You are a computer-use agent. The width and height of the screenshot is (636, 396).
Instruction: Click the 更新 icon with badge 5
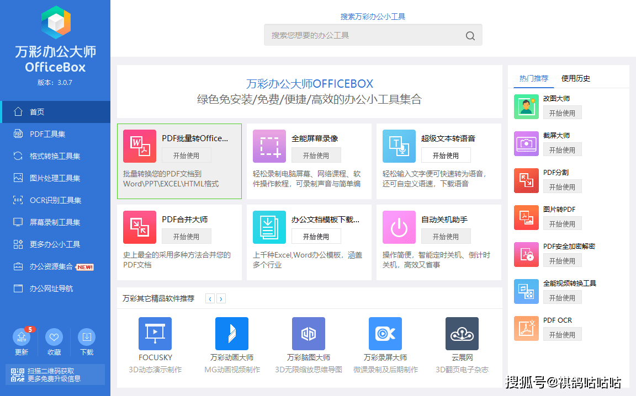pyautogui.click(x=21, y=338)
